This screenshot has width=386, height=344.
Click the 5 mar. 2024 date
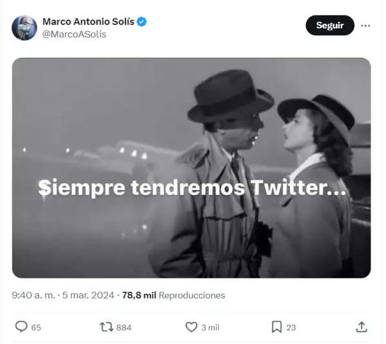(x=88, y=295)
